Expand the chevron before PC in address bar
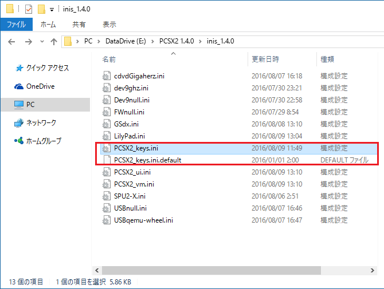The height and width of the screenshot is (289, 384). click(77, 41)
